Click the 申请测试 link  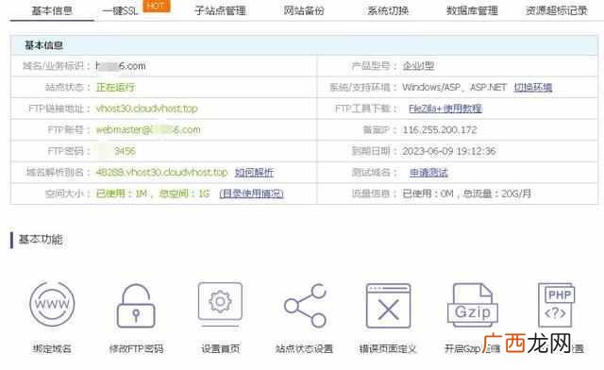coord(428,173)
